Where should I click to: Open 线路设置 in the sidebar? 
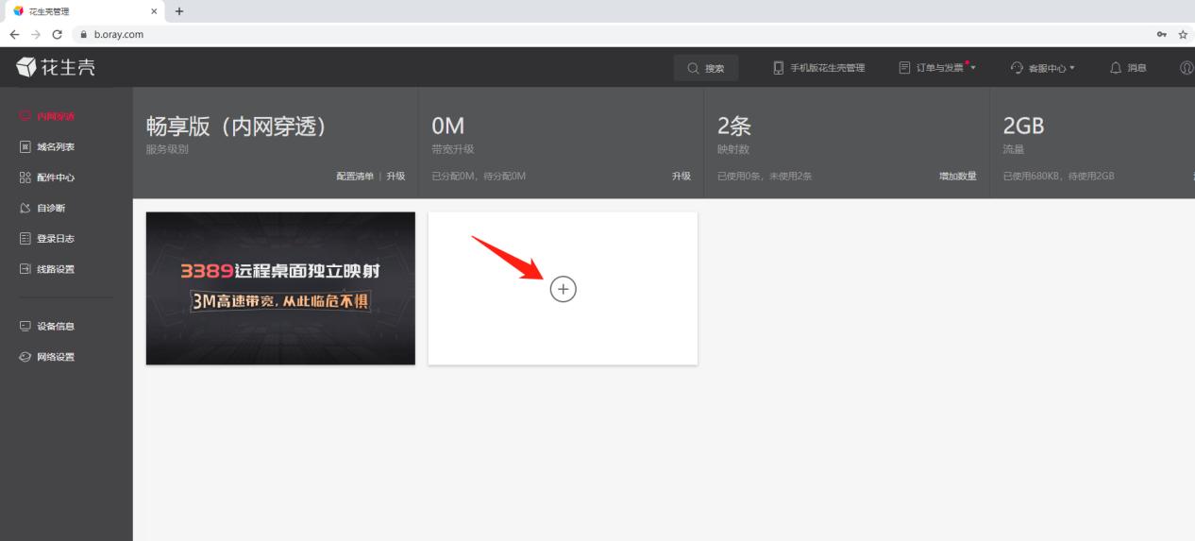[47, 269]
